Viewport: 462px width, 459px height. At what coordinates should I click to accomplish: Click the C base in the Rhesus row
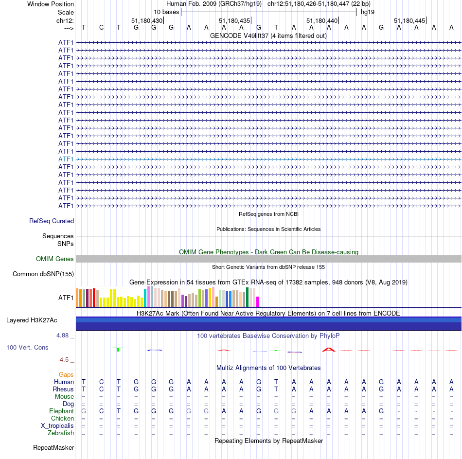101,389
